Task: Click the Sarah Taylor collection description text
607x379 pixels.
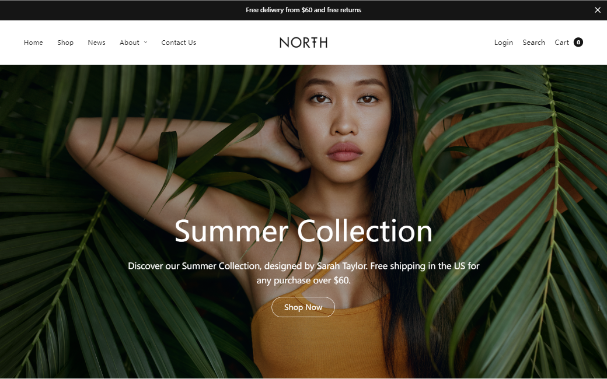Action: [303, 273]
